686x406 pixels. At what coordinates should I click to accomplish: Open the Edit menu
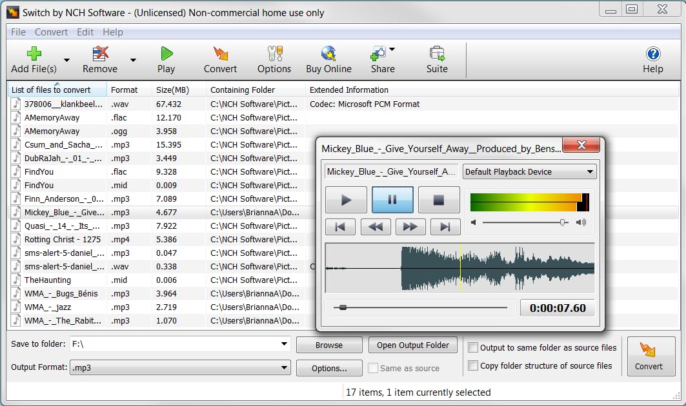point(85,32)
